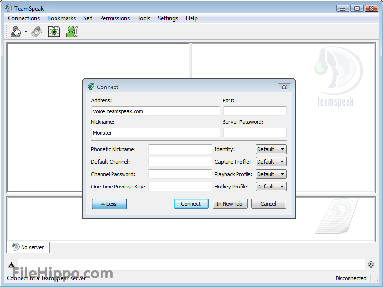This screenshot has height=287, width=383.
Task: Click the Port input field
Action: [x=255, y=111]
